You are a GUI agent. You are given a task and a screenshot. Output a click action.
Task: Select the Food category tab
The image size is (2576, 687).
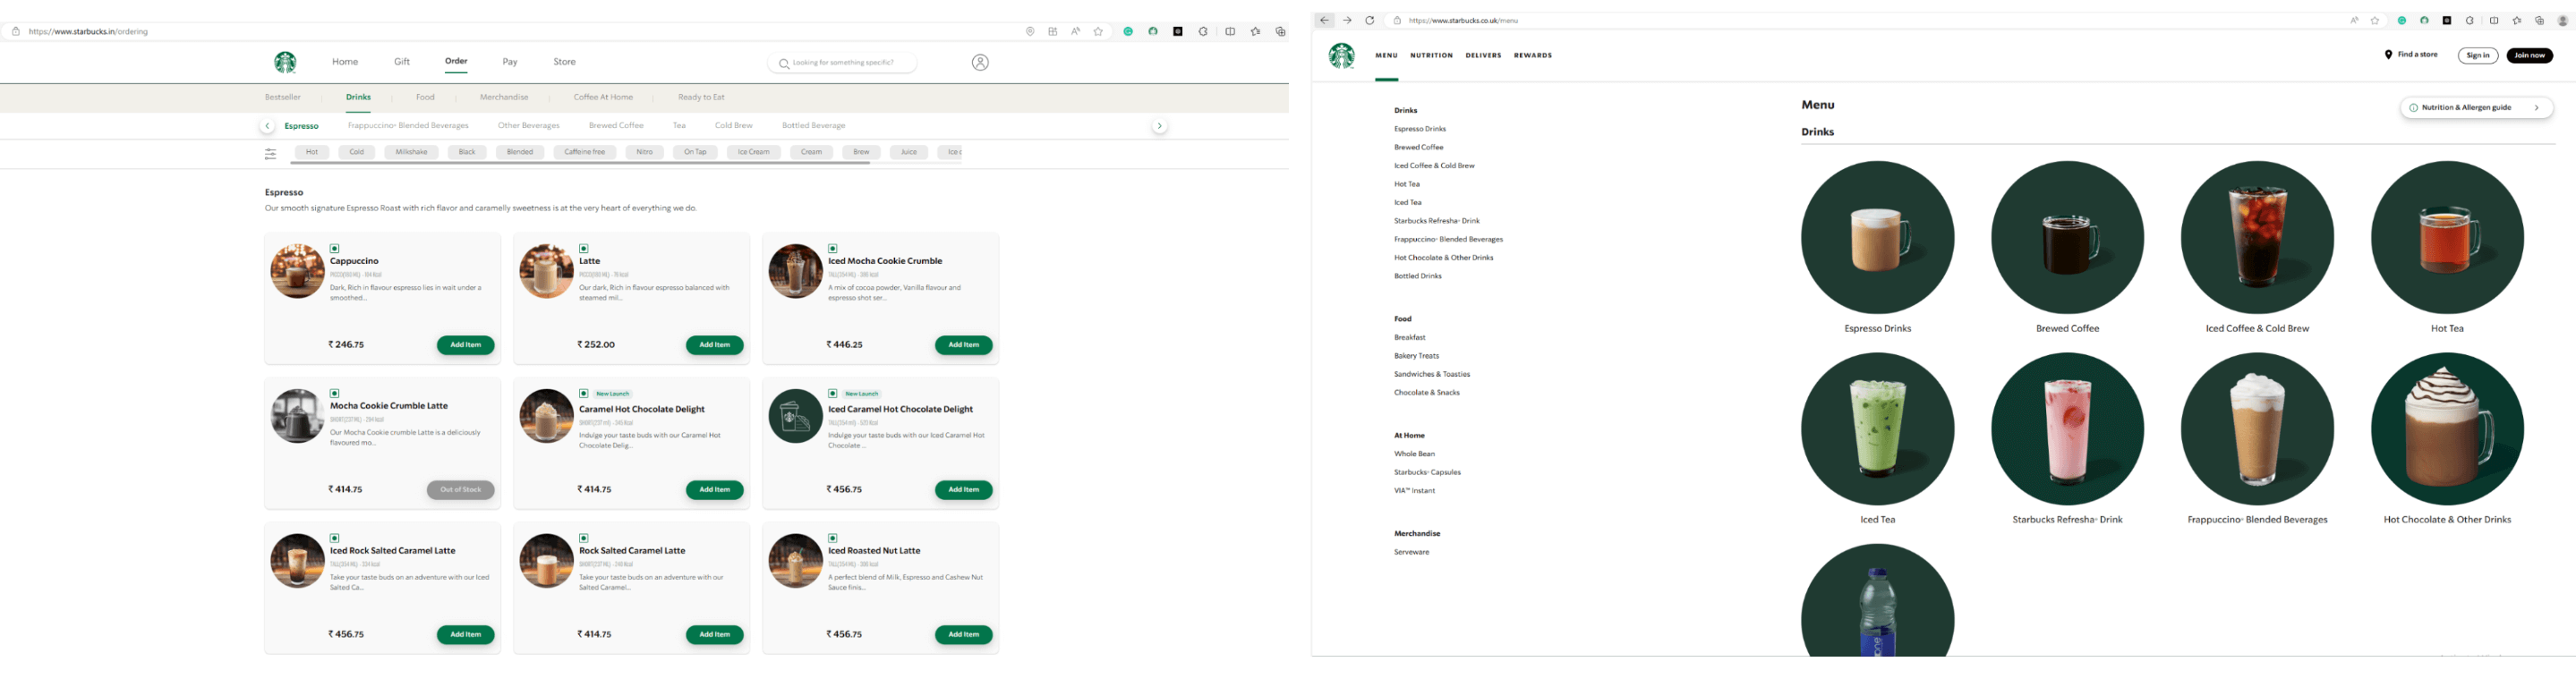425,97
